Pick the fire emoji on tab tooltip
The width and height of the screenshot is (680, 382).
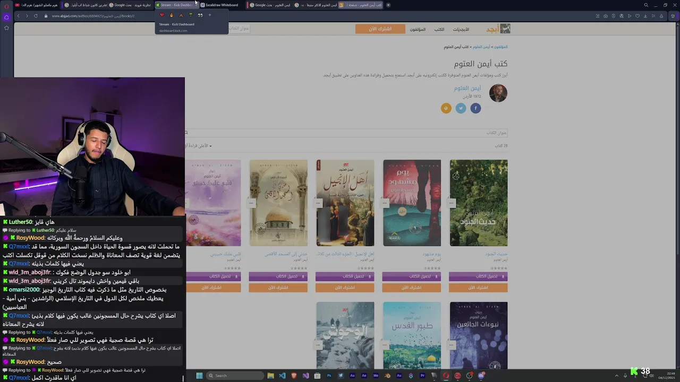click(x=171, y=15)
